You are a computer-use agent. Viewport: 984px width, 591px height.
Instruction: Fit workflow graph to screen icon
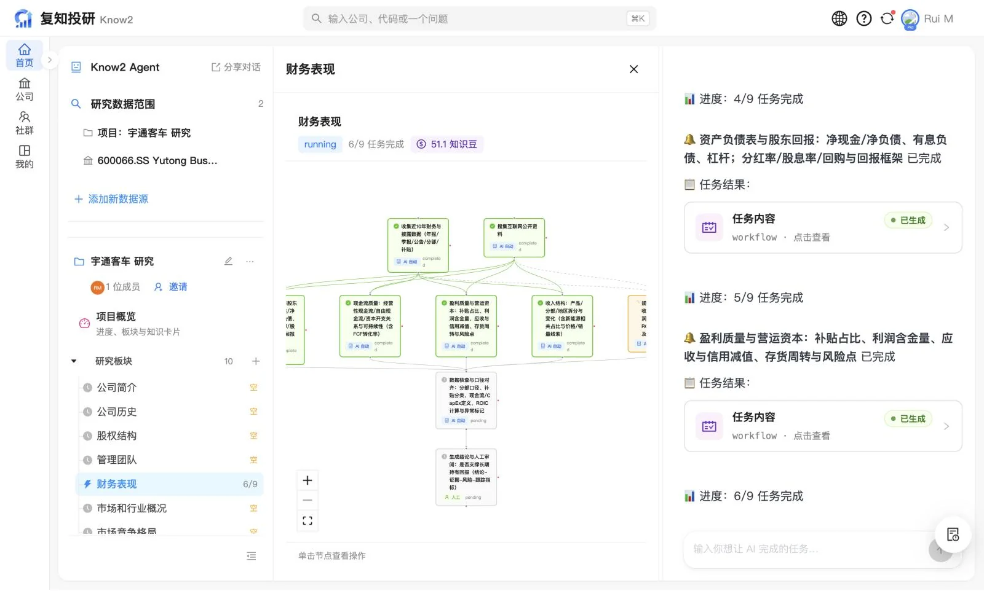307,521
